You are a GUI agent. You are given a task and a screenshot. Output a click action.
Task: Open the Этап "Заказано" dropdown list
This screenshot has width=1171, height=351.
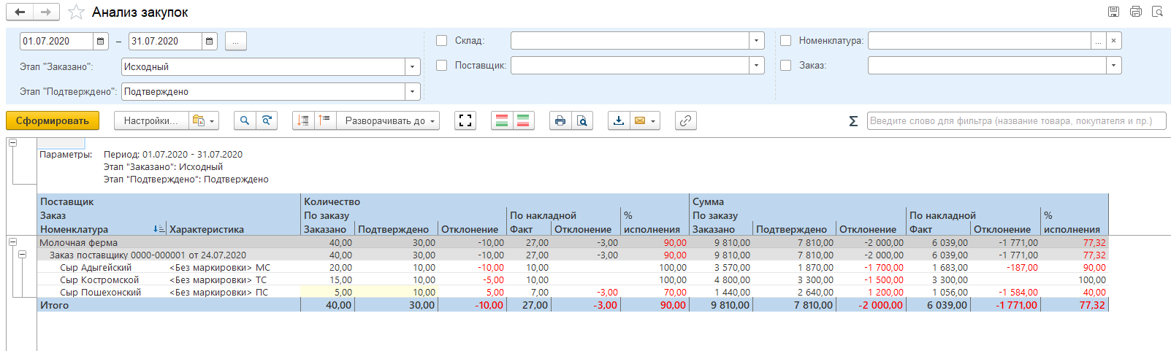click(413, 67)
